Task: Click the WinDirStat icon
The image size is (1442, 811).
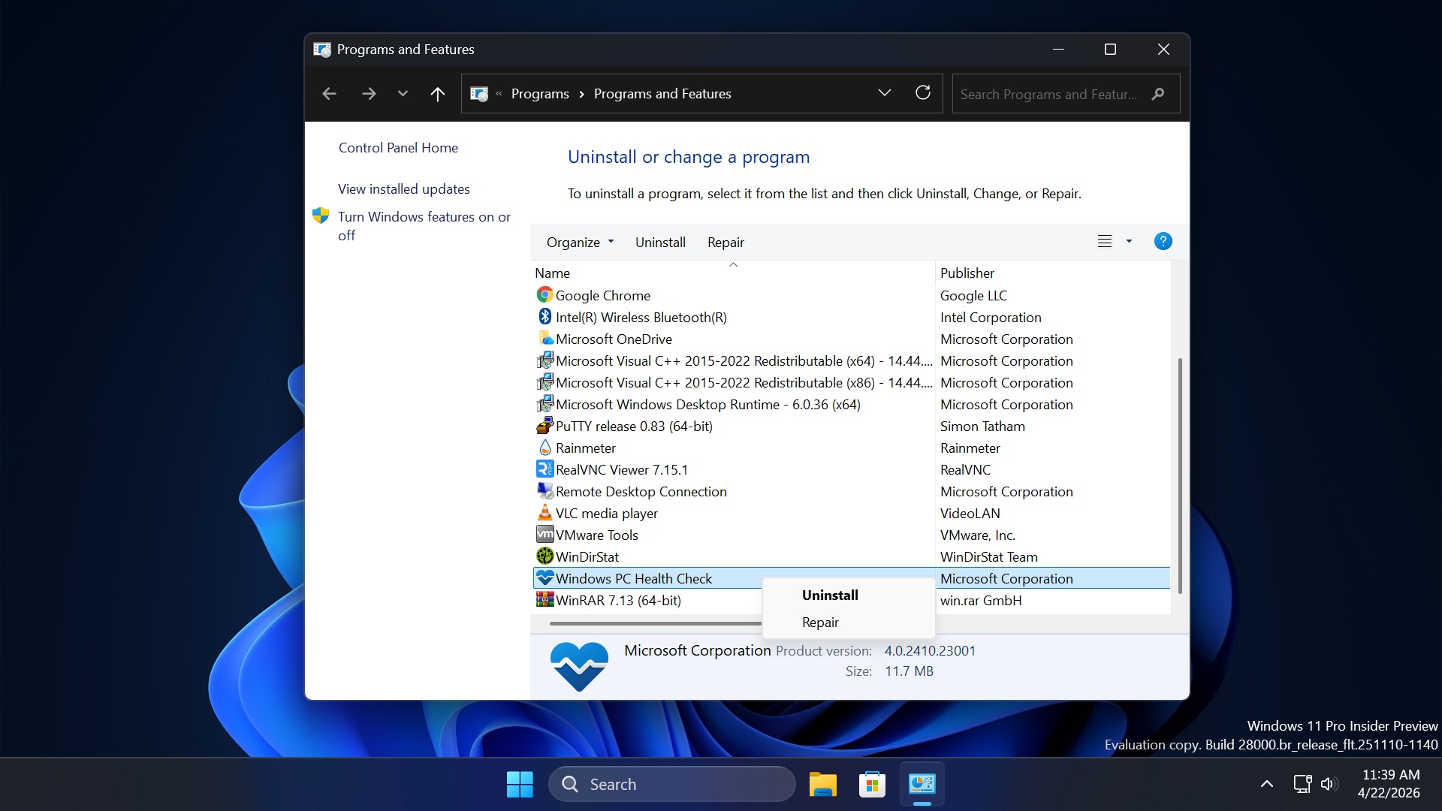Action: coord(545,556)
